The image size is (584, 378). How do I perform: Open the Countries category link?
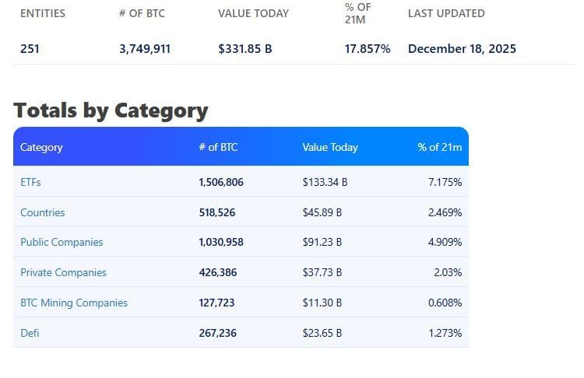pyautogui.click(x=43, y=212)
